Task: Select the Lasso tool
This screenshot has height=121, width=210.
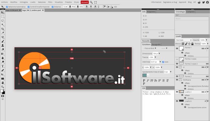Action: 3,21
